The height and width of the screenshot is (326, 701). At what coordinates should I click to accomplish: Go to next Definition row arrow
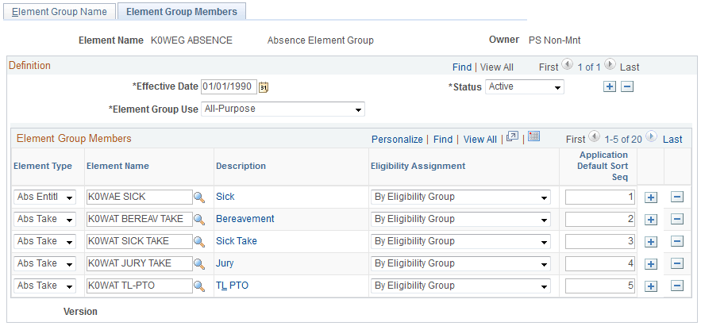click(609, 67)
